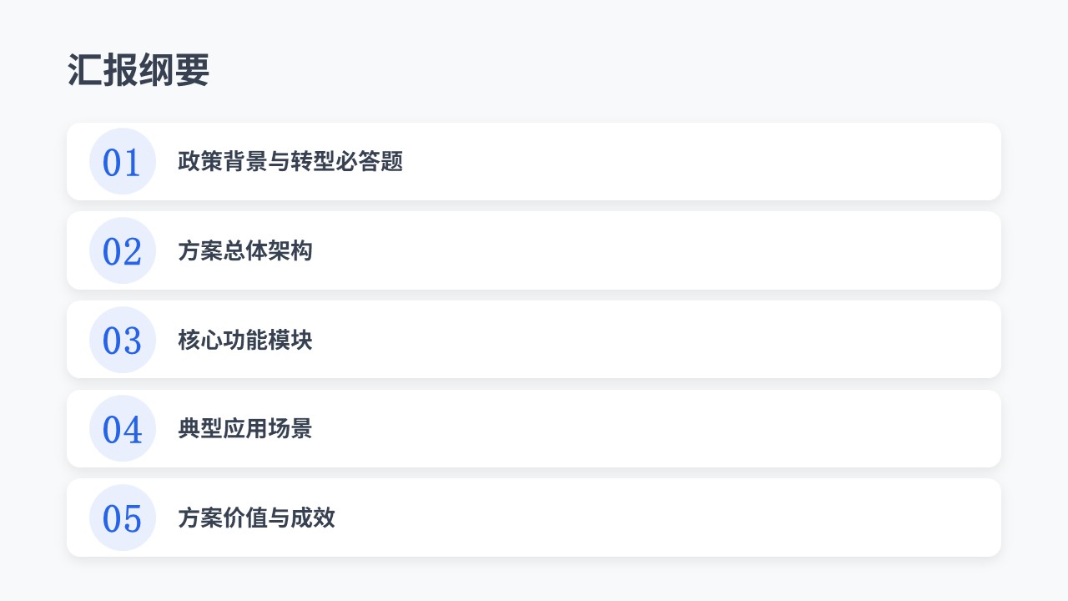Open the 方案总体架构 section
This screenshot has width=1068, height=601.
coord(245,250)
